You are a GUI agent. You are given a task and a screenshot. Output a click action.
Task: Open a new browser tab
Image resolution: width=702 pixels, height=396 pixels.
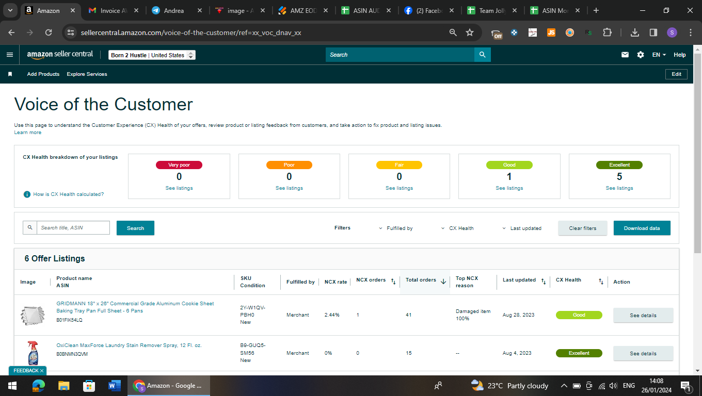click(x=596, y=10)
